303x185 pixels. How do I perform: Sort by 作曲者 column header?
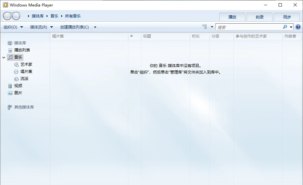[292, 36]
